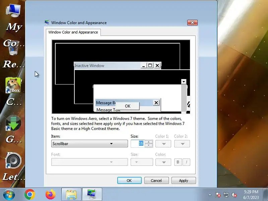Open the volume tray icon
The height and width of the screenshot is (201, 268).
point(234,195)
